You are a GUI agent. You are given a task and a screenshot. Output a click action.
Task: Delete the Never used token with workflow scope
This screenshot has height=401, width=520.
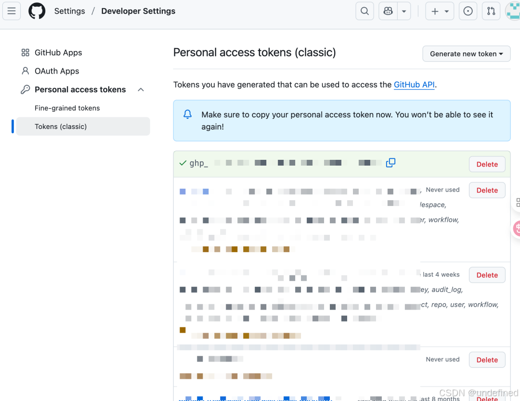[x=487, y=190]
